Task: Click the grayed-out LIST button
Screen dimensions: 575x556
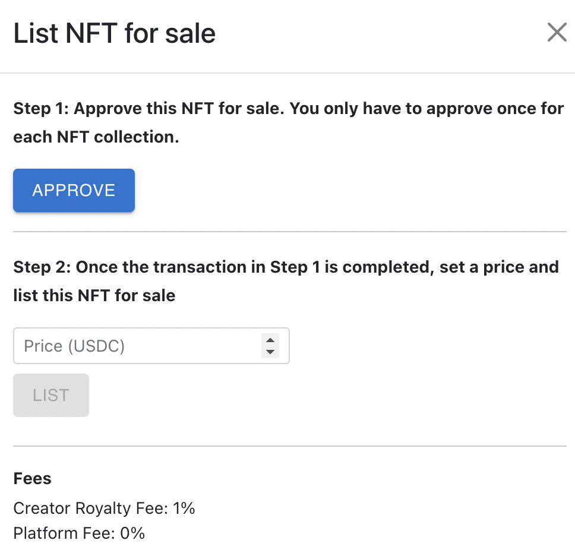Action: (51, 395)
